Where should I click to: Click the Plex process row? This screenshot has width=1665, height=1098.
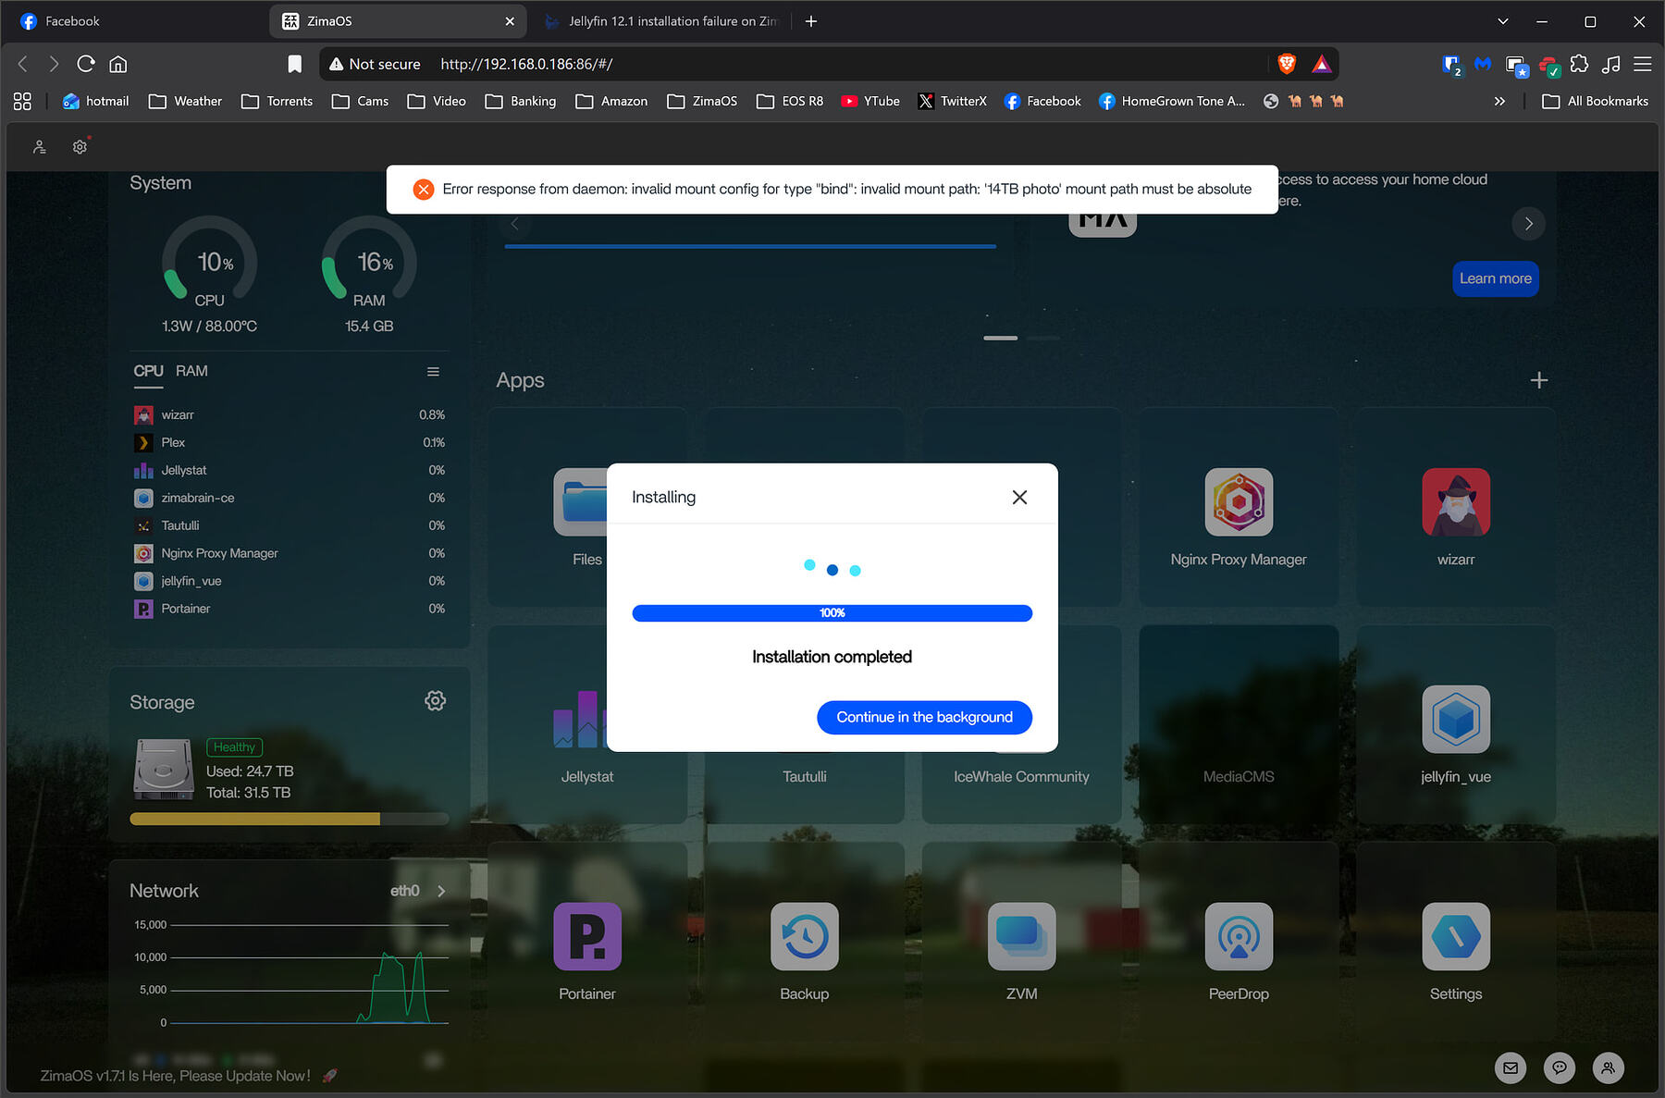click(x=290, y=442)
